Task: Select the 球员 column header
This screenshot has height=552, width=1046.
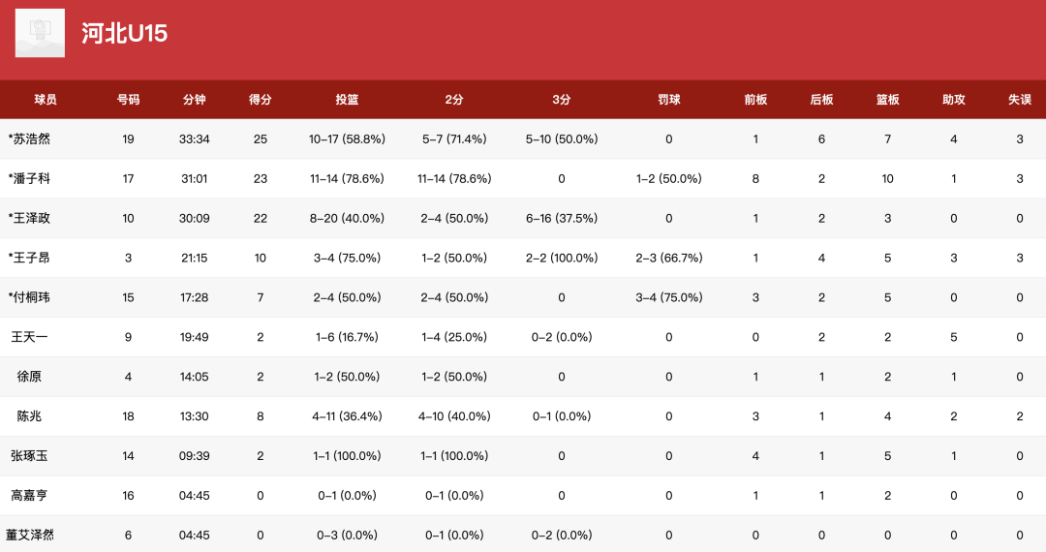Action: (x=46, y=100)
